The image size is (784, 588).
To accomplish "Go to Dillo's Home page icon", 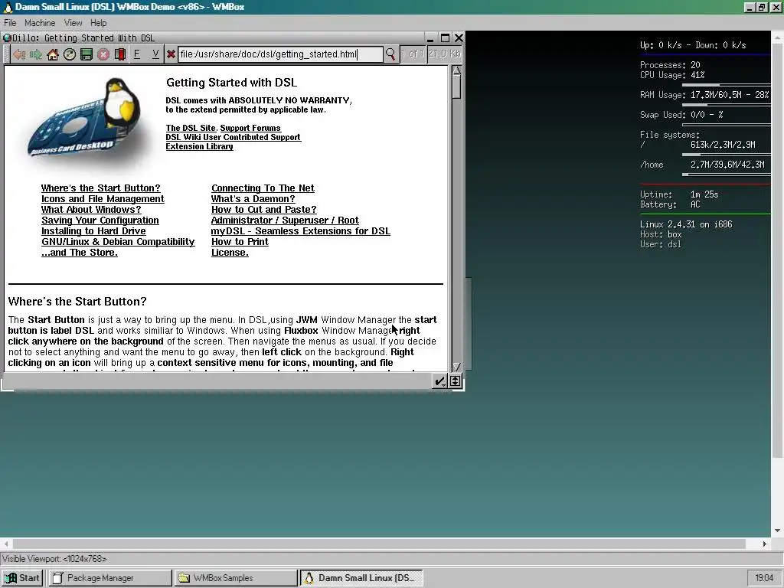I will click(53, 54).
